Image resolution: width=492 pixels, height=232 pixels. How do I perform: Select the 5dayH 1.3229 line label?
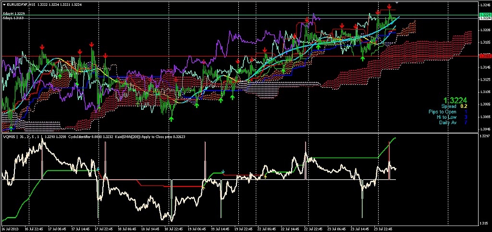point(14,13)
